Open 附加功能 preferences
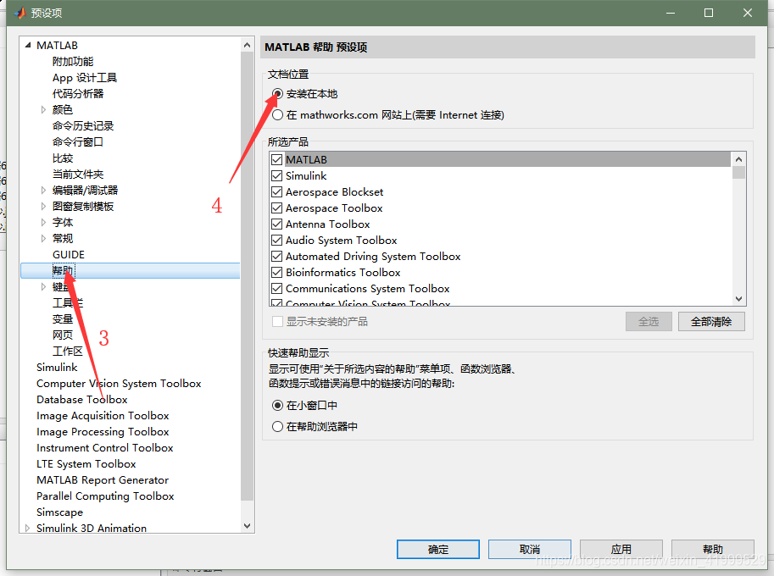Viewport: 774px width, 576px height. 73,62
